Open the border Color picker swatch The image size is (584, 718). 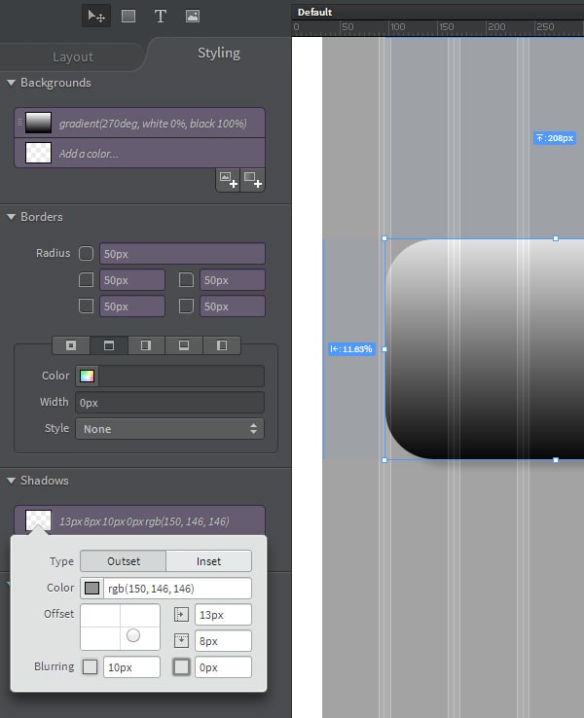[87, 376]
